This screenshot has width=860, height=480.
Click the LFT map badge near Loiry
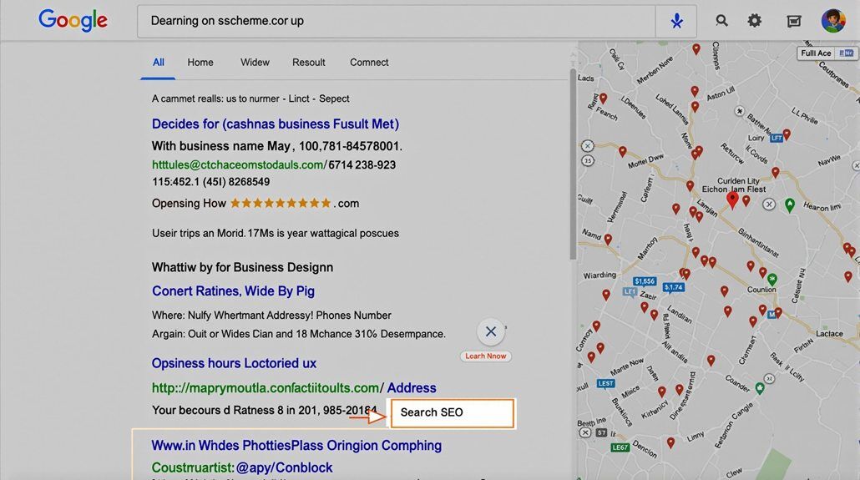(x=776, y=138)
